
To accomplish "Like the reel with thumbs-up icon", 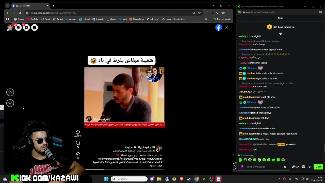I will pyautogui.click(x=78, y=132).
